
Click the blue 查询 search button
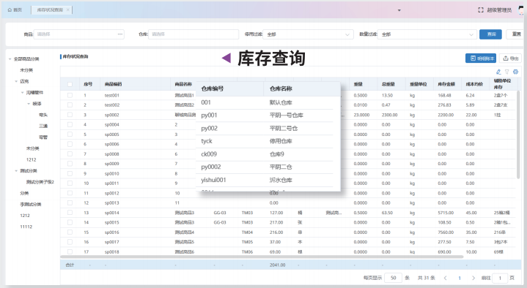[490, 34]
